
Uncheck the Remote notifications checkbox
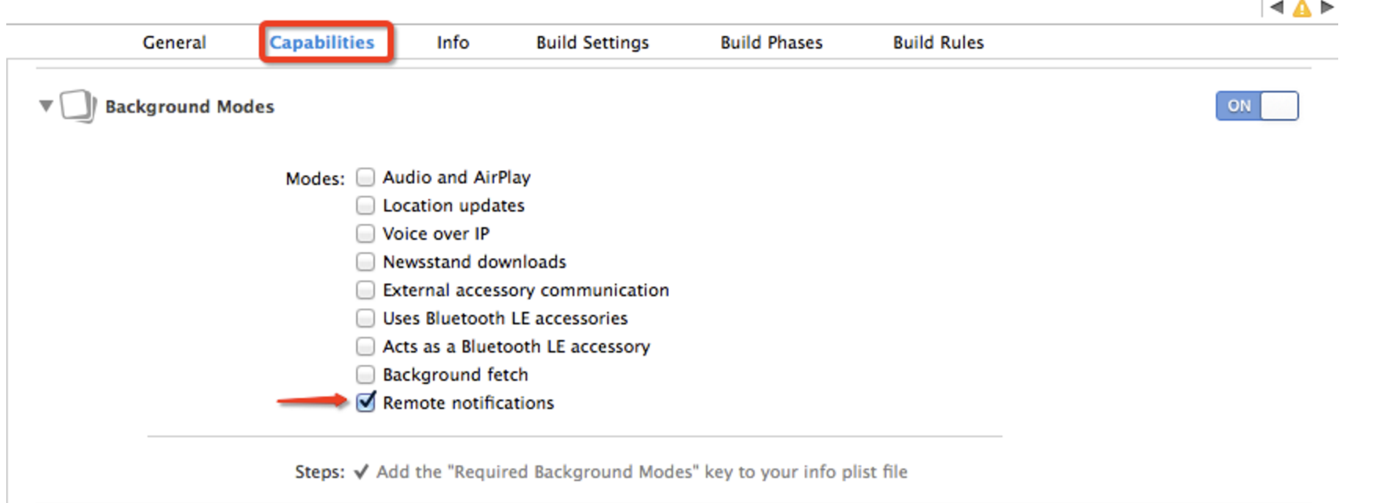[x=366, y=403]
